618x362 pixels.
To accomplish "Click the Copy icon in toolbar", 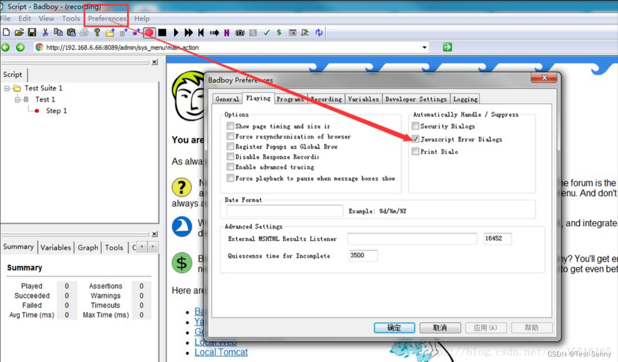I will tap(58, 33).
